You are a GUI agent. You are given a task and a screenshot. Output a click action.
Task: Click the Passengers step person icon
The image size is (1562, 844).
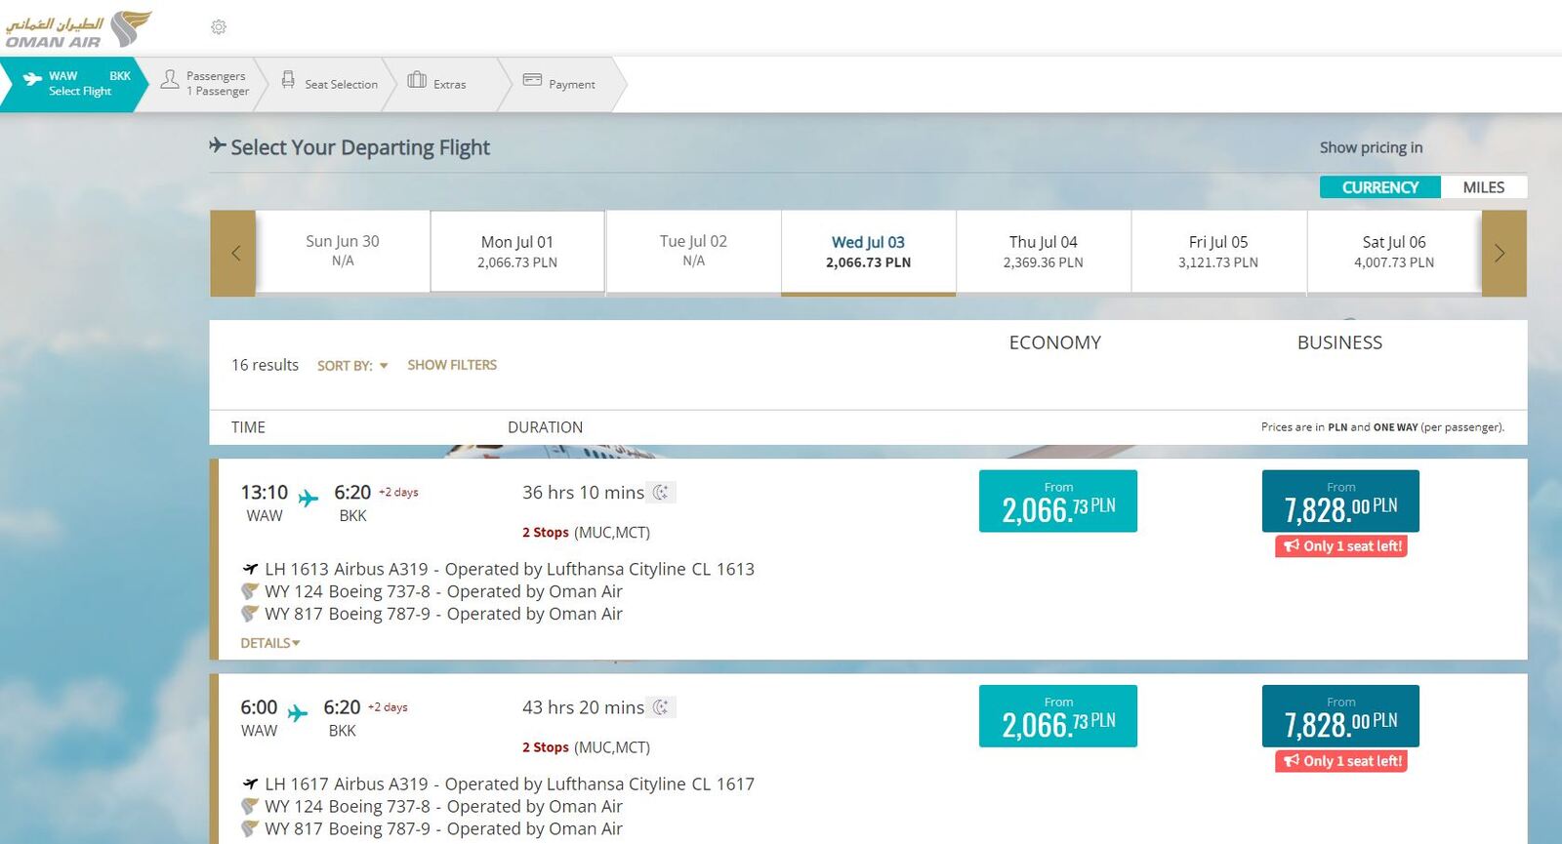(x=170, y=80)
